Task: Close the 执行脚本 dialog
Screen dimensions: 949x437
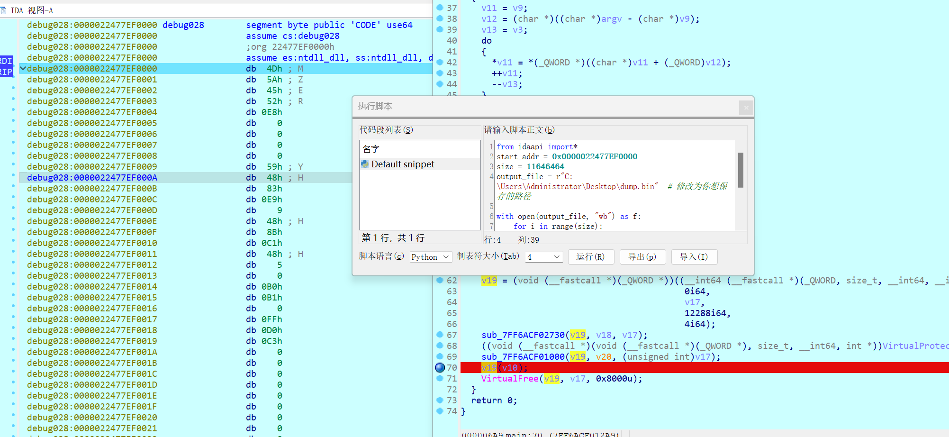Action: tap(746, 108)
